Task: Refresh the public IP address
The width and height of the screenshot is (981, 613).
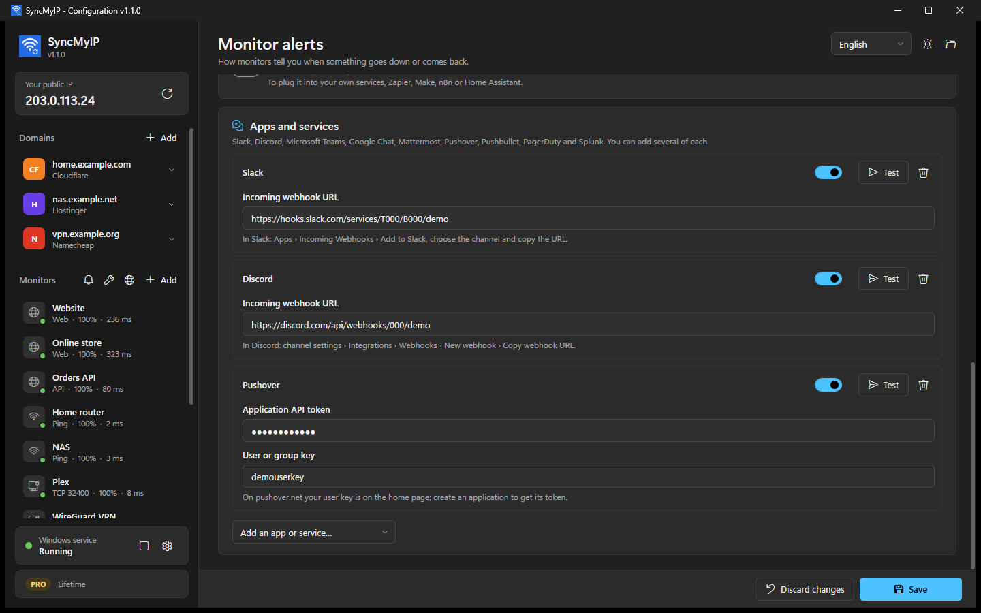Action: pyautogui.click(x=167, y=94)
